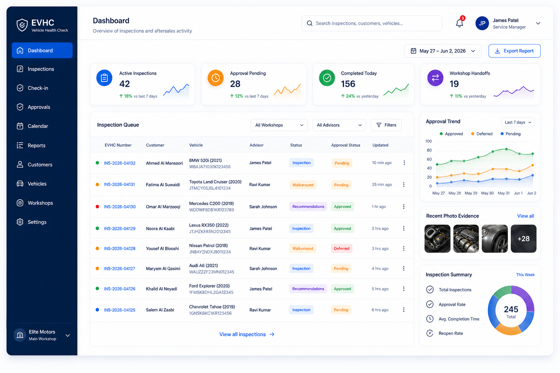The height and width of the screenshot is (373, 560).
Task: Click the search magnifier icon
Action: tap(310, 23)
